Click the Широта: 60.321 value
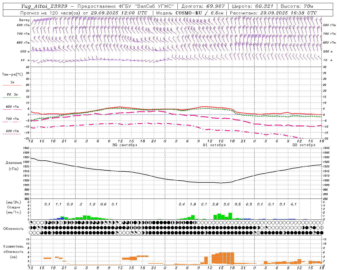The image size is (337, 270). click(x=252, y=6)
